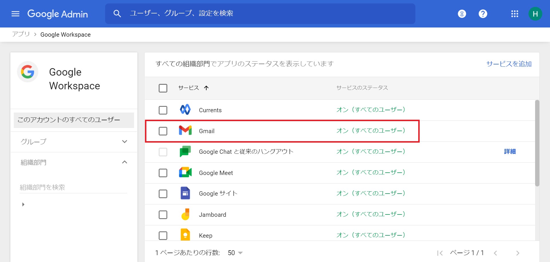Click Currents status オン（すべてのユーザー）

click(371, 110)
